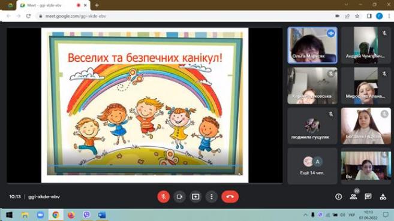Open the browser side panel toggle
394x221 pixels.
pyautogui.click(x=369, y=16)
